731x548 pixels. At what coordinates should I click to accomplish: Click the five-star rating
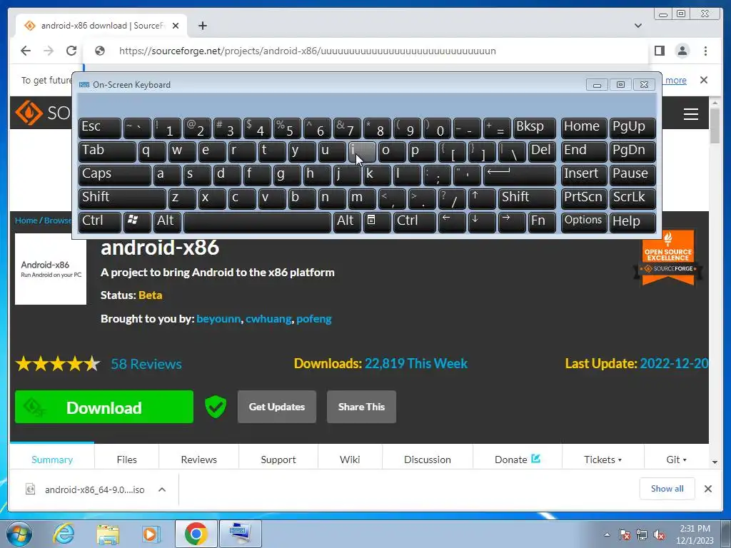point(58,363)
